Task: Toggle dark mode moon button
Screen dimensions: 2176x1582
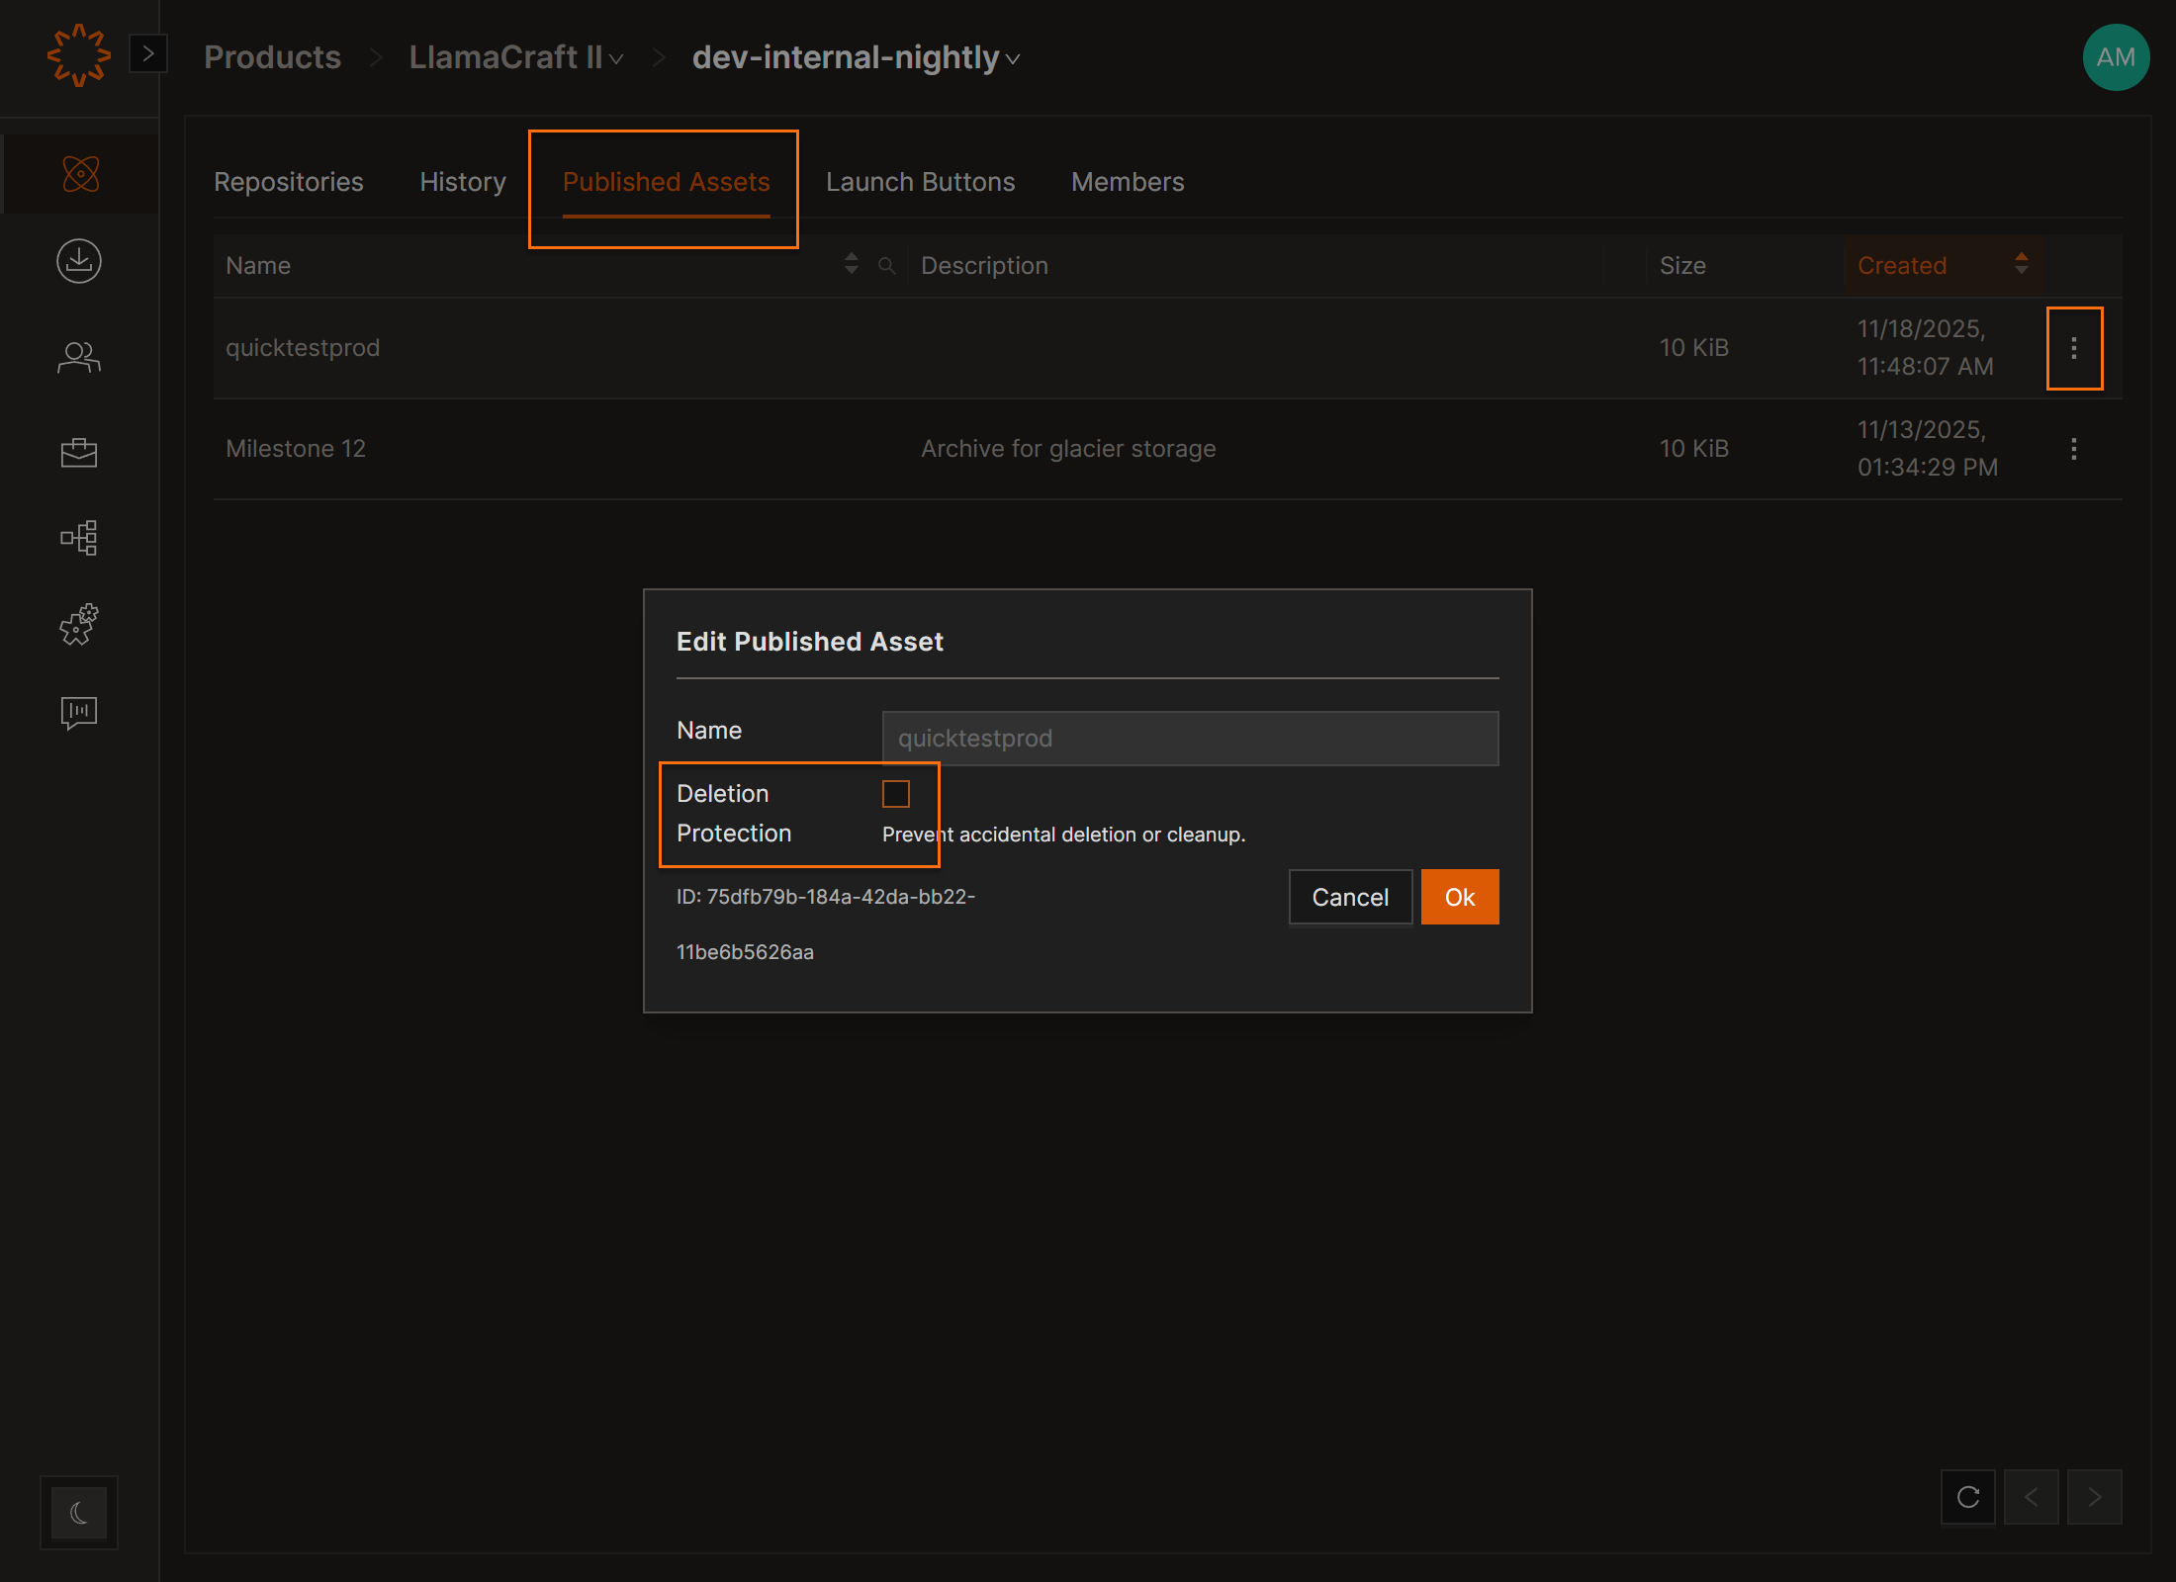Action: click(79, 1512)
